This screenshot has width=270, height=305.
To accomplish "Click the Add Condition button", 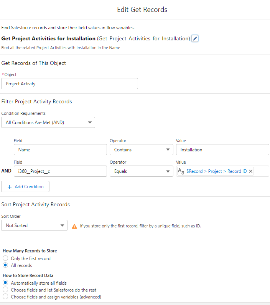I will pos(25,187).
